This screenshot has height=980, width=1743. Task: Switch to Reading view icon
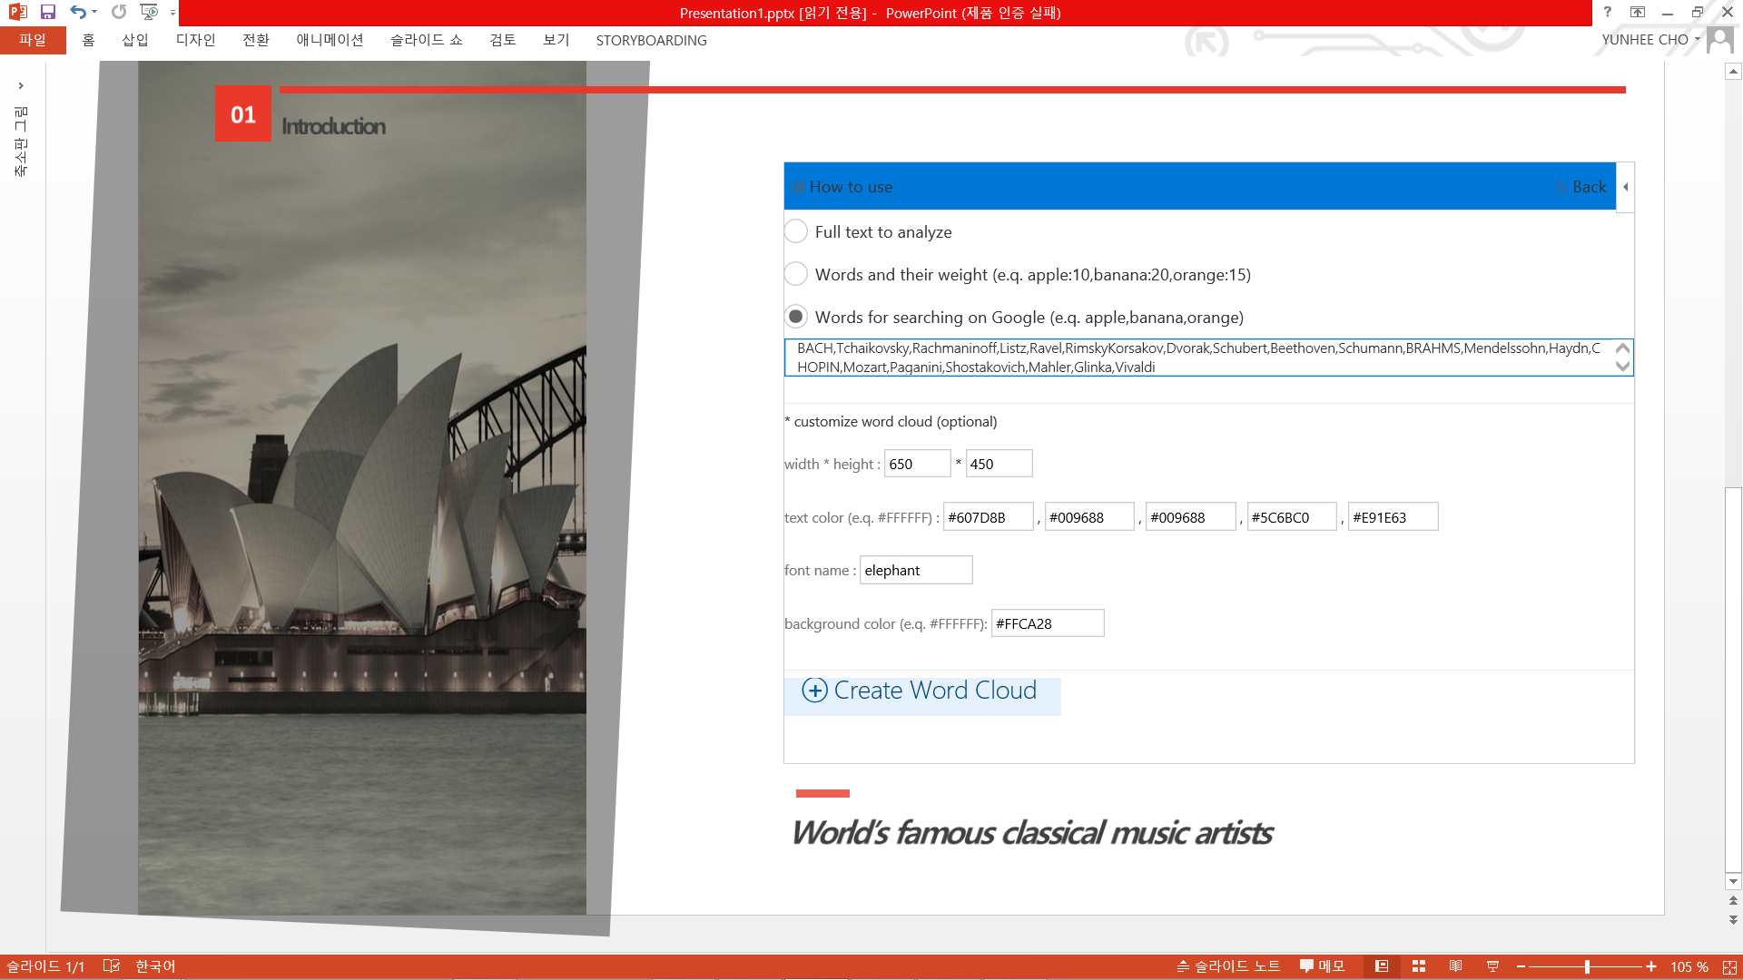click(1455, 966)
